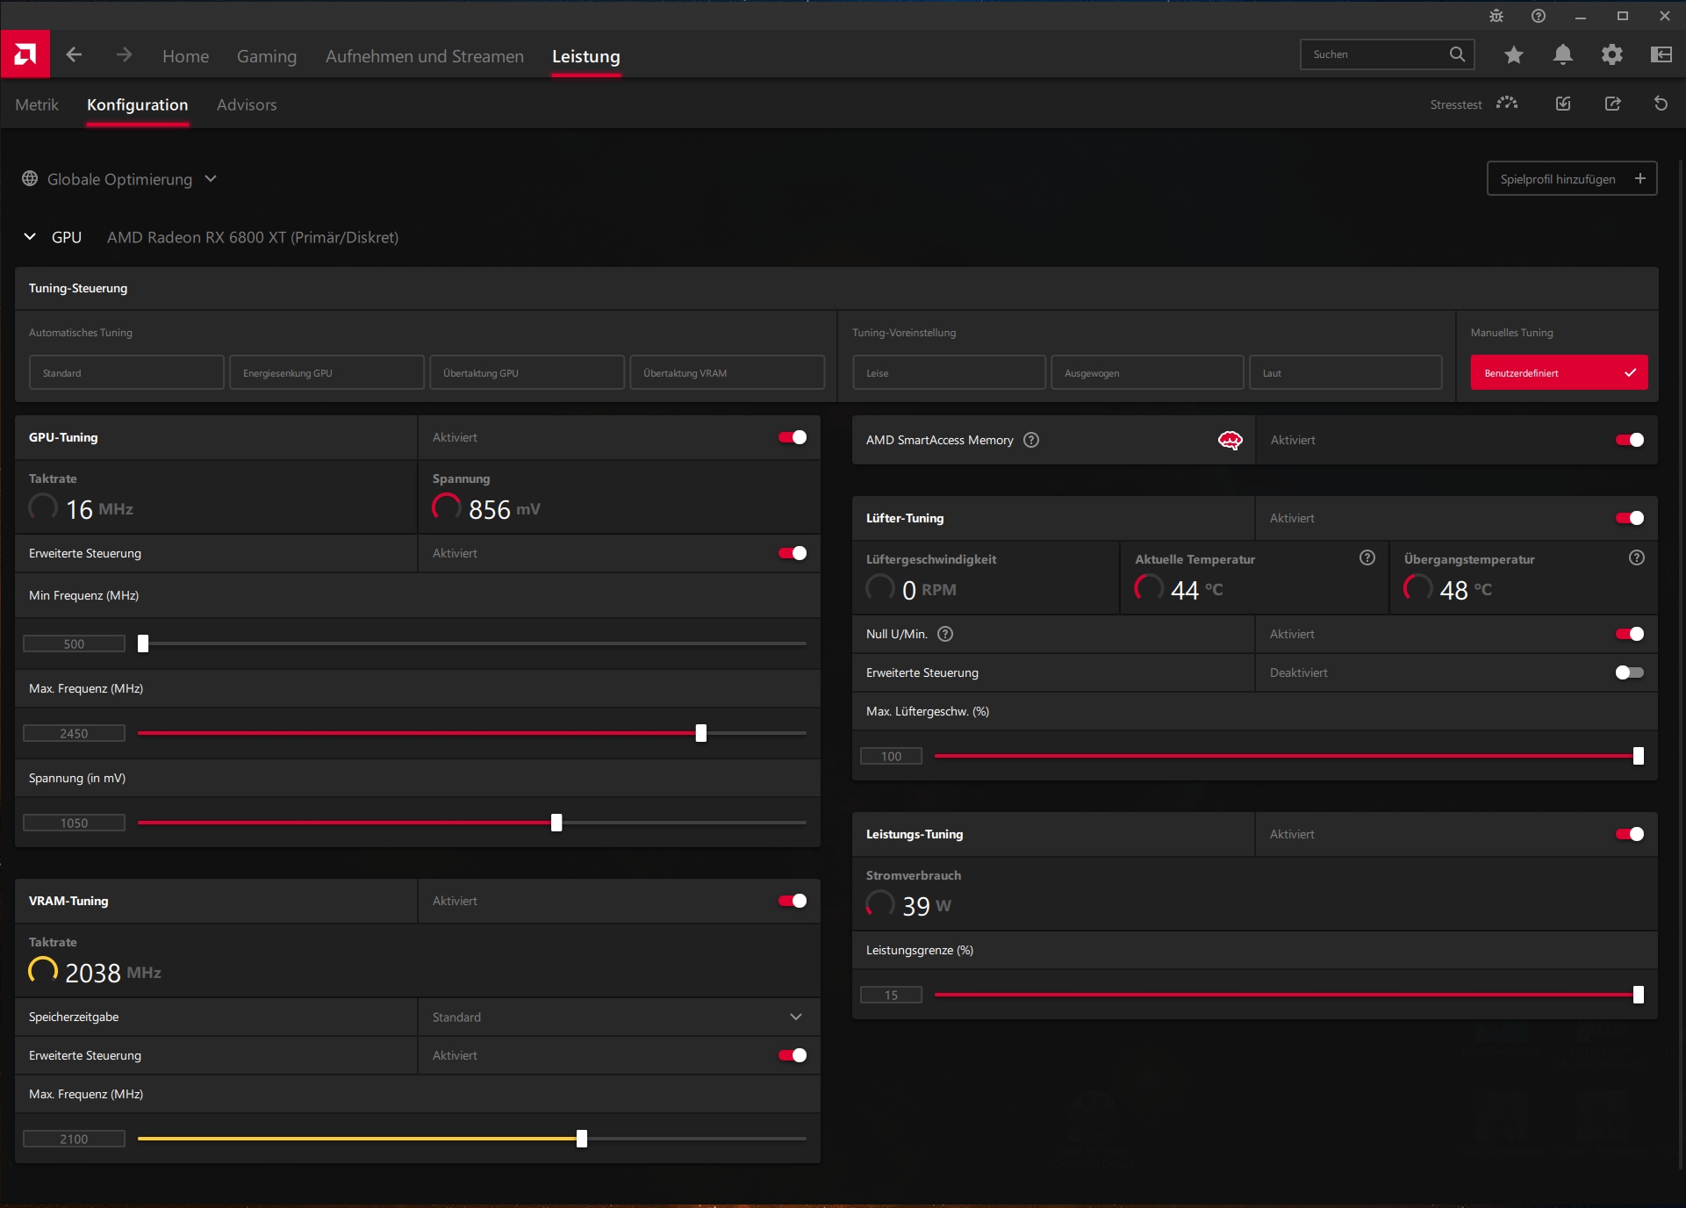
Task: Click Max. Frequenz GPU slider handle
Action: (x=701, y=734)
